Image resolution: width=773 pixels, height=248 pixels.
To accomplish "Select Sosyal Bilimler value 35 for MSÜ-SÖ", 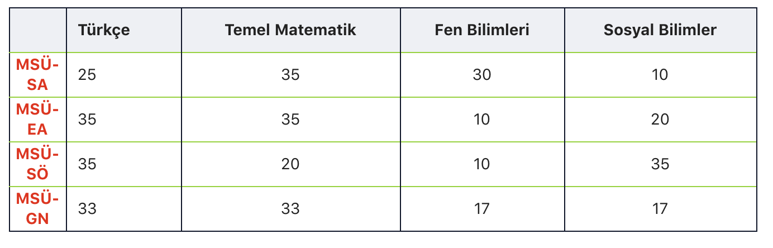I will tap(660, 164).
